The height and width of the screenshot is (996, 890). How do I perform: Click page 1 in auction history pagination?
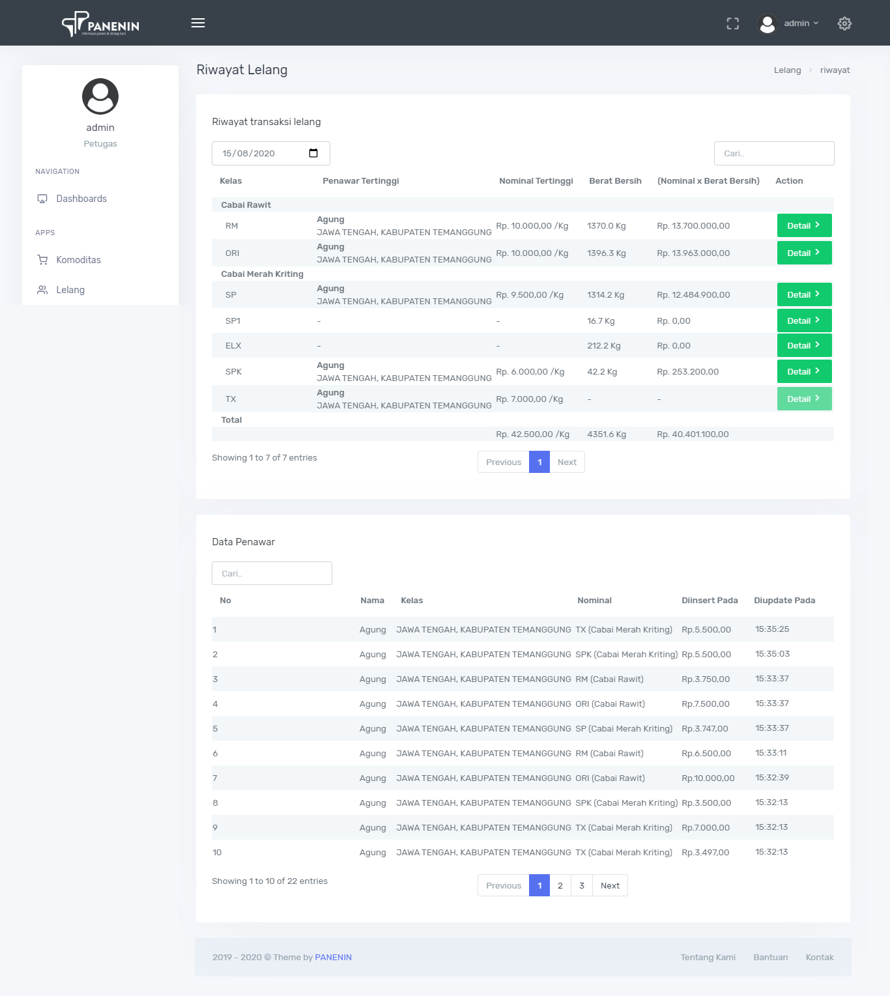point(539,462)
